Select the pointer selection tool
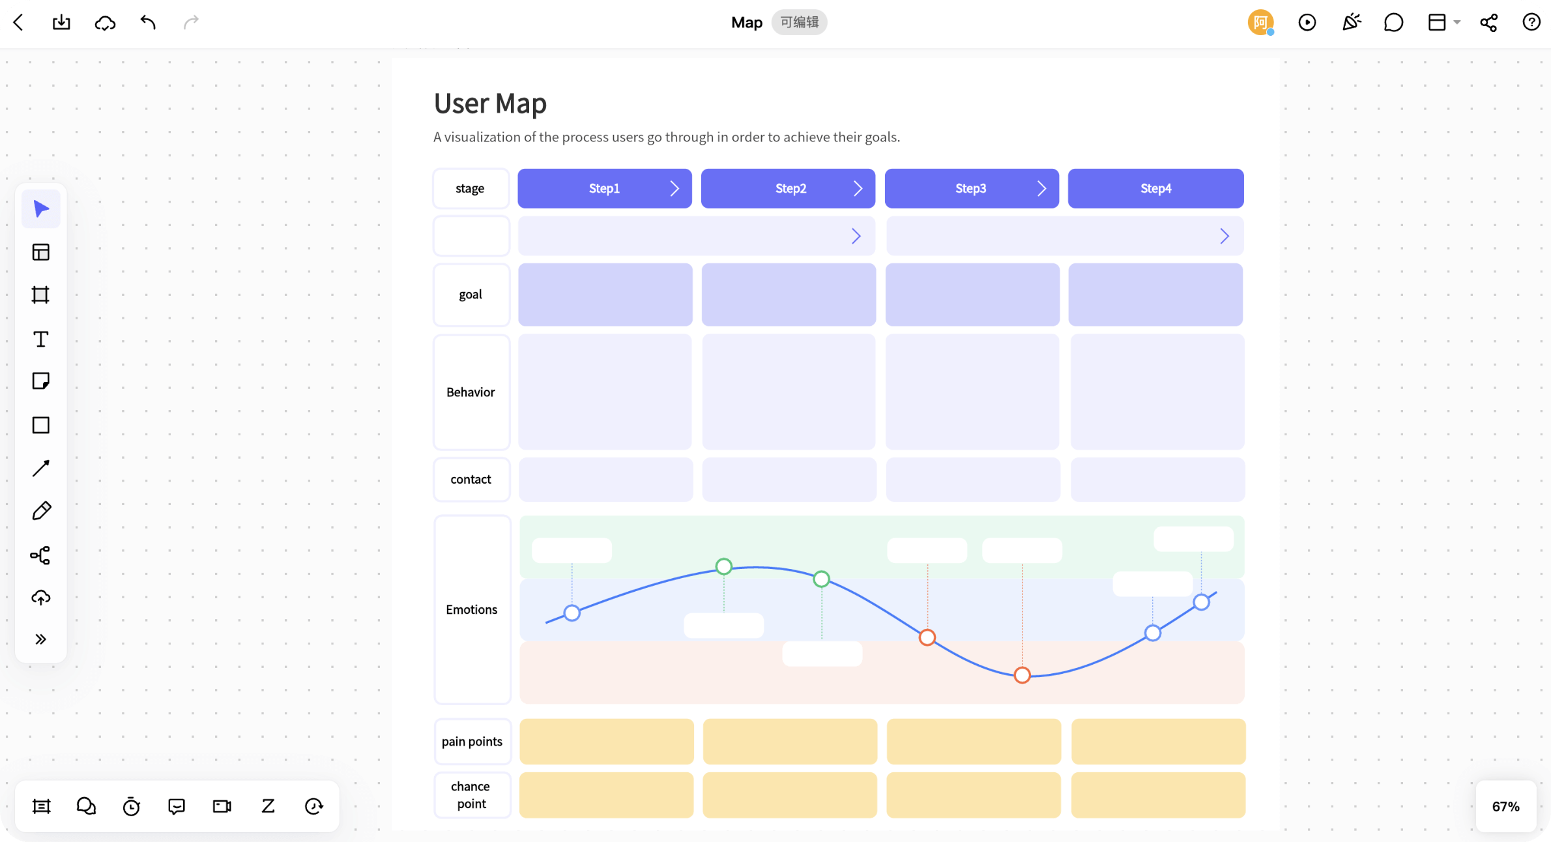 [x=41, y=209]
